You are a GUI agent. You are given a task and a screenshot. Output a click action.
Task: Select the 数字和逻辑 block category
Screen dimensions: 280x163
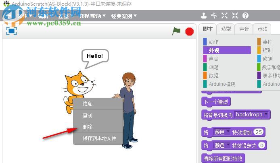[268, 67]
